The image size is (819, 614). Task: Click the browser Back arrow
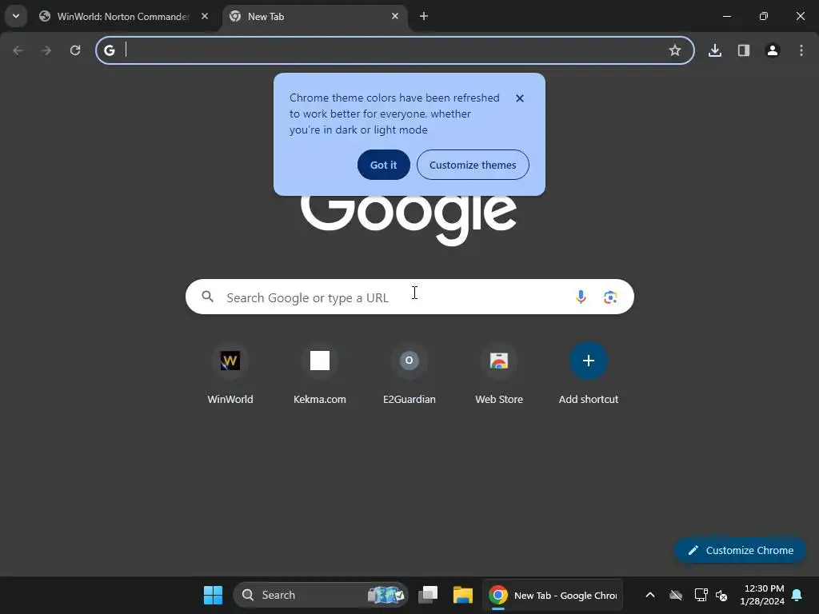[x=18, y=50]
